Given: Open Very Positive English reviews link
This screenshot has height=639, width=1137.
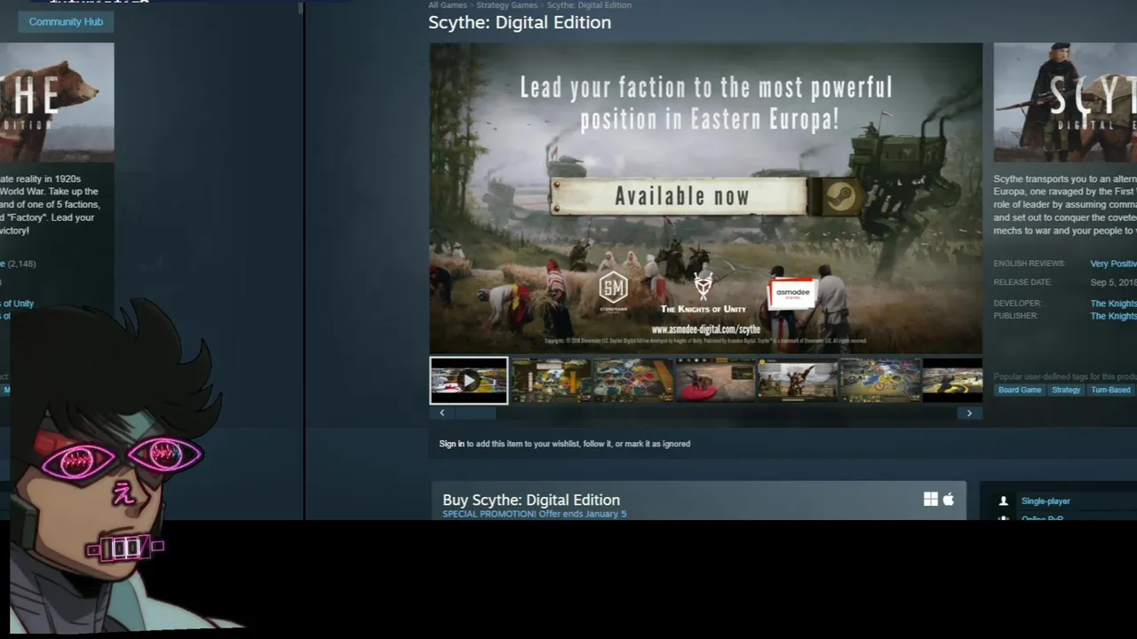Looking at the screenshot, I should (1113, 264).
